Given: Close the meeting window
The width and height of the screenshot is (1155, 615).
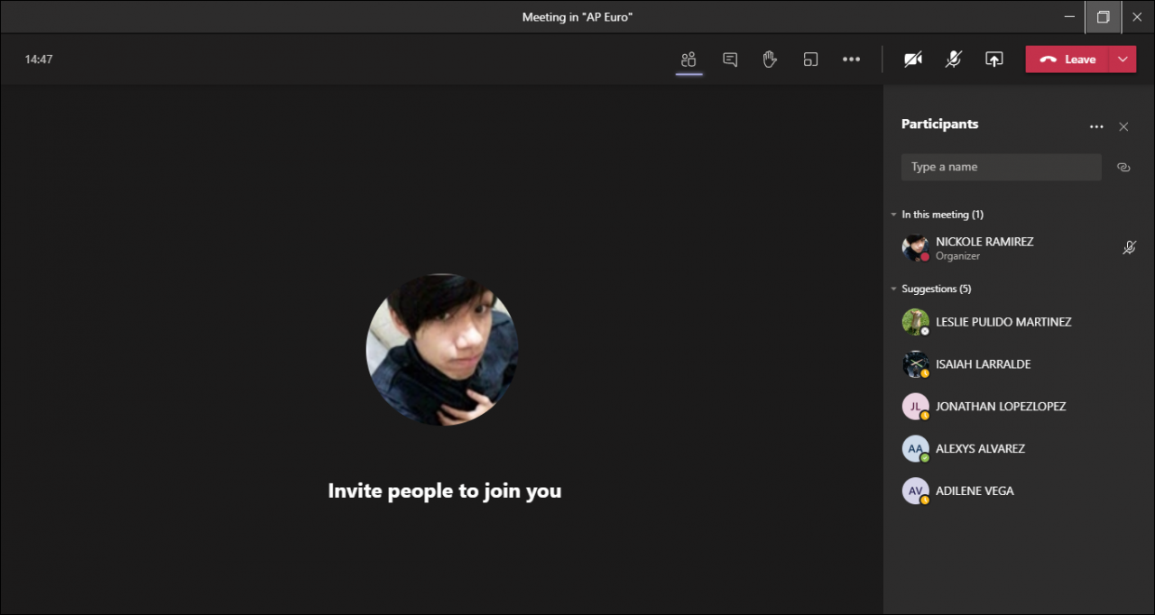Looking at the screenshot, I should (1137, 16).
